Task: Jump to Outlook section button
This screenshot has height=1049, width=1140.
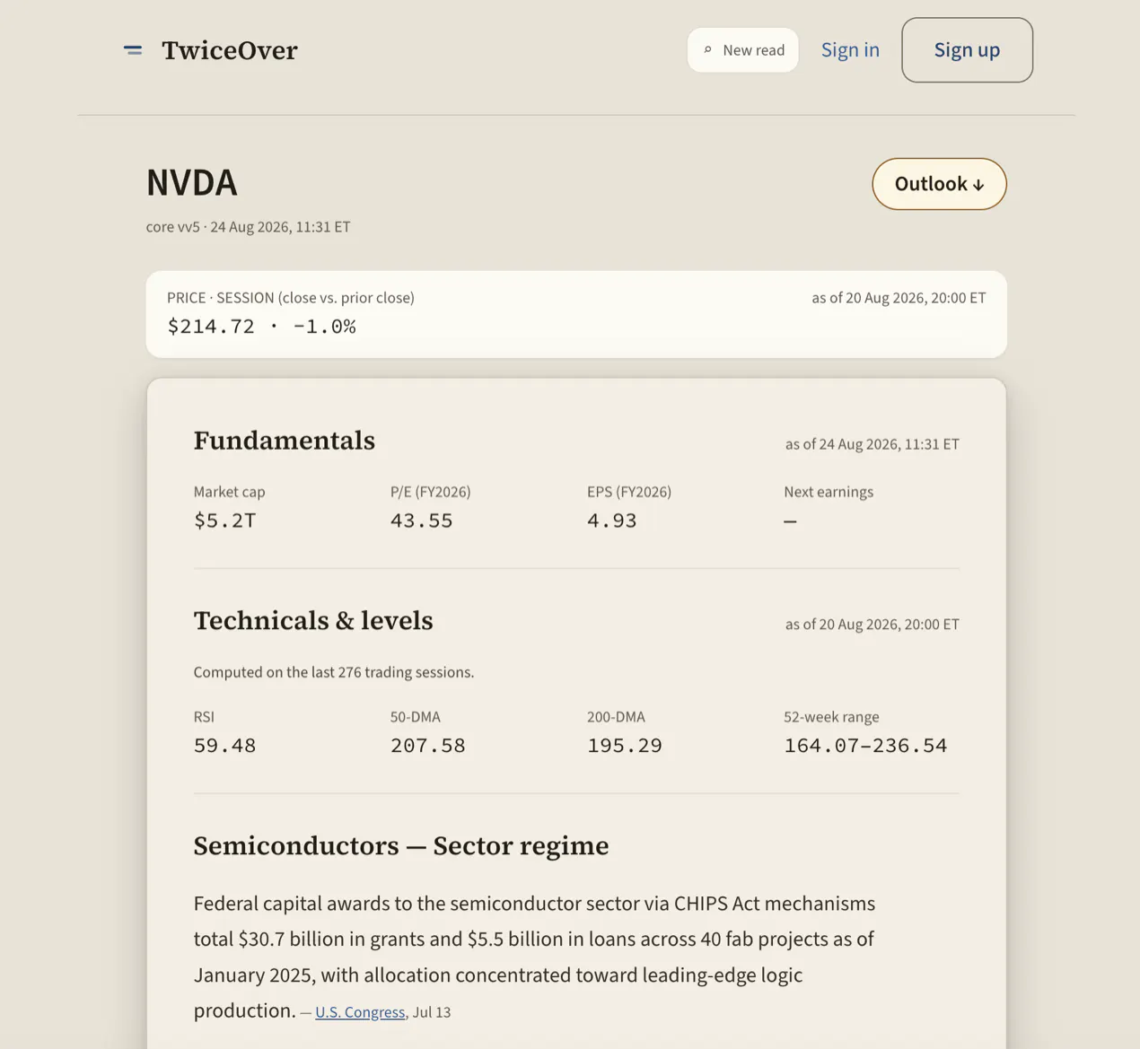Action: (939, 184)
